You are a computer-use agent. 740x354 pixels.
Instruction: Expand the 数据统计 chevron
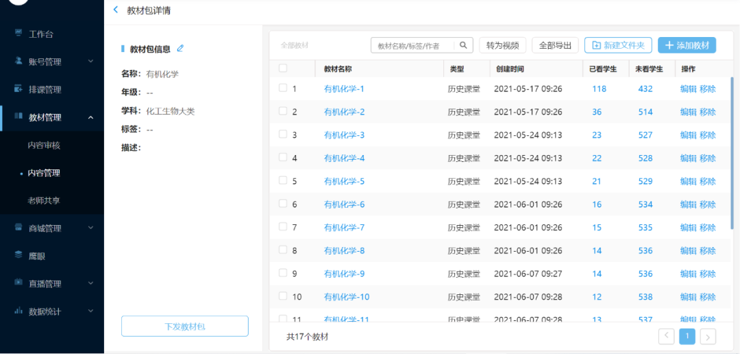91,311
